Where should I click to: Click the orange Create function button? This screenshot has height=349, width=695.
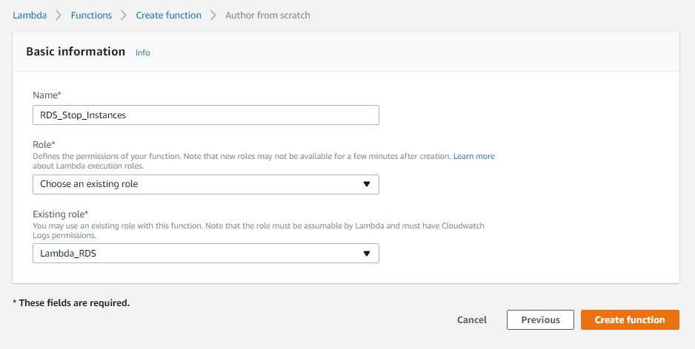(x=630, y=319)
